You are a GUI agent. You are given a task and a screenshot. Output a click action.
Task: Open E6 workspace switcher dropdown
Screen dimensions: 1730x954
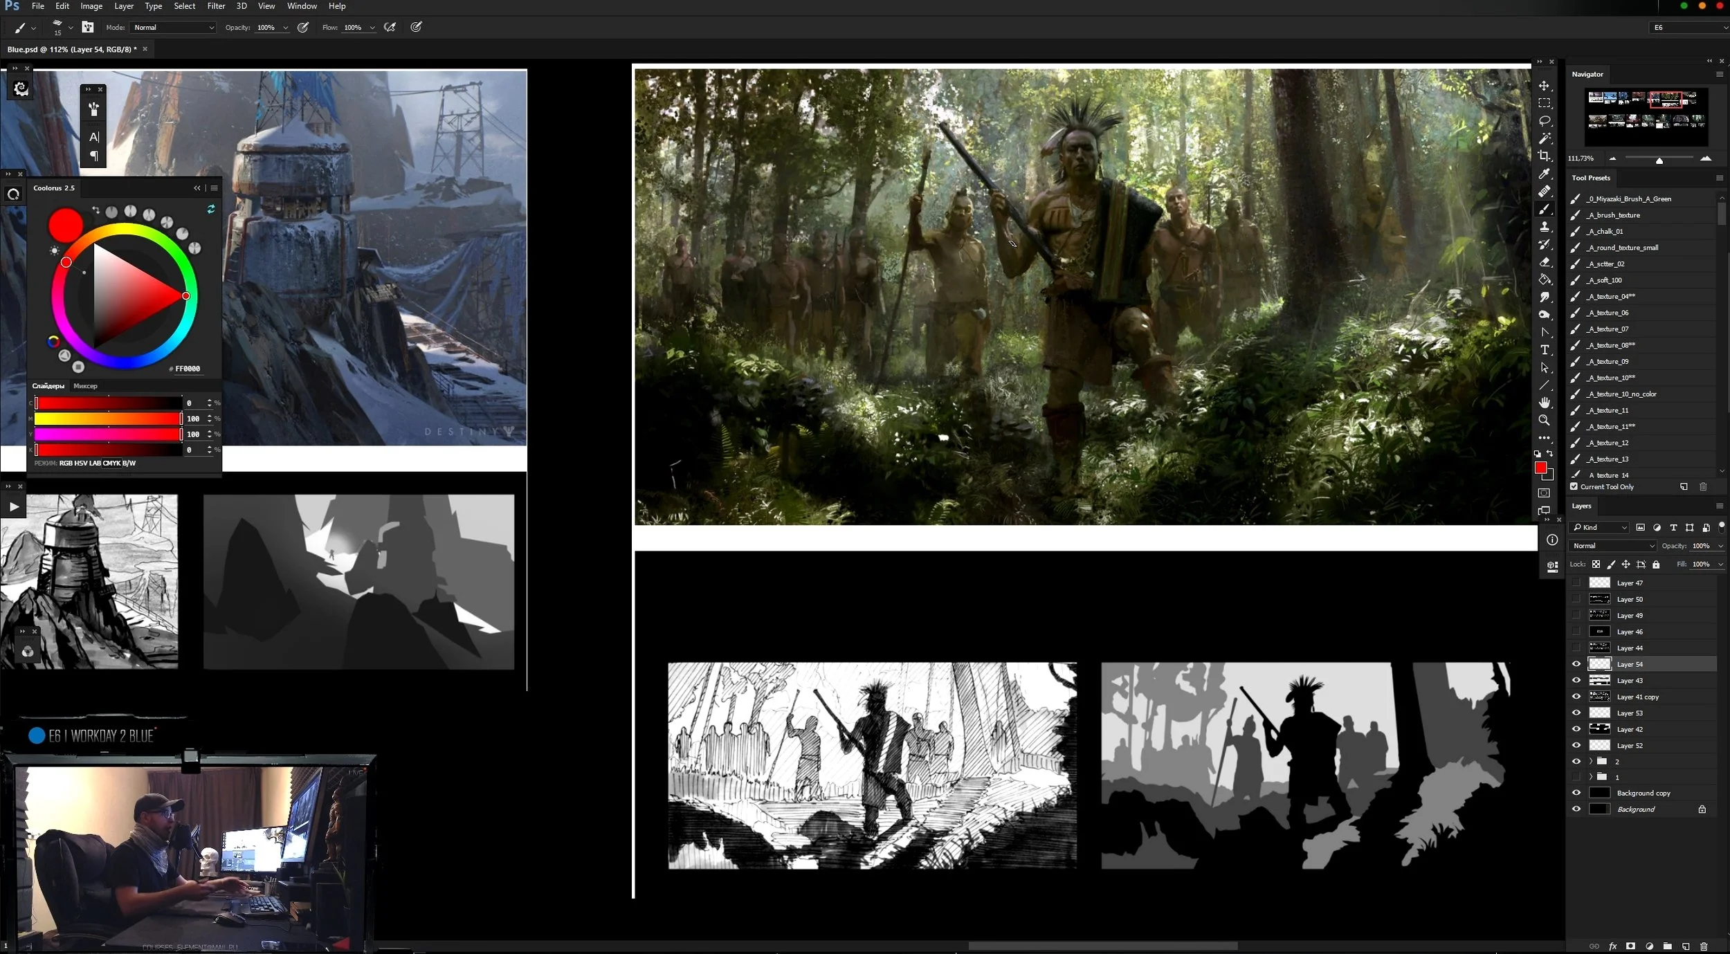pyautogui.click(x=1689, y=28)
